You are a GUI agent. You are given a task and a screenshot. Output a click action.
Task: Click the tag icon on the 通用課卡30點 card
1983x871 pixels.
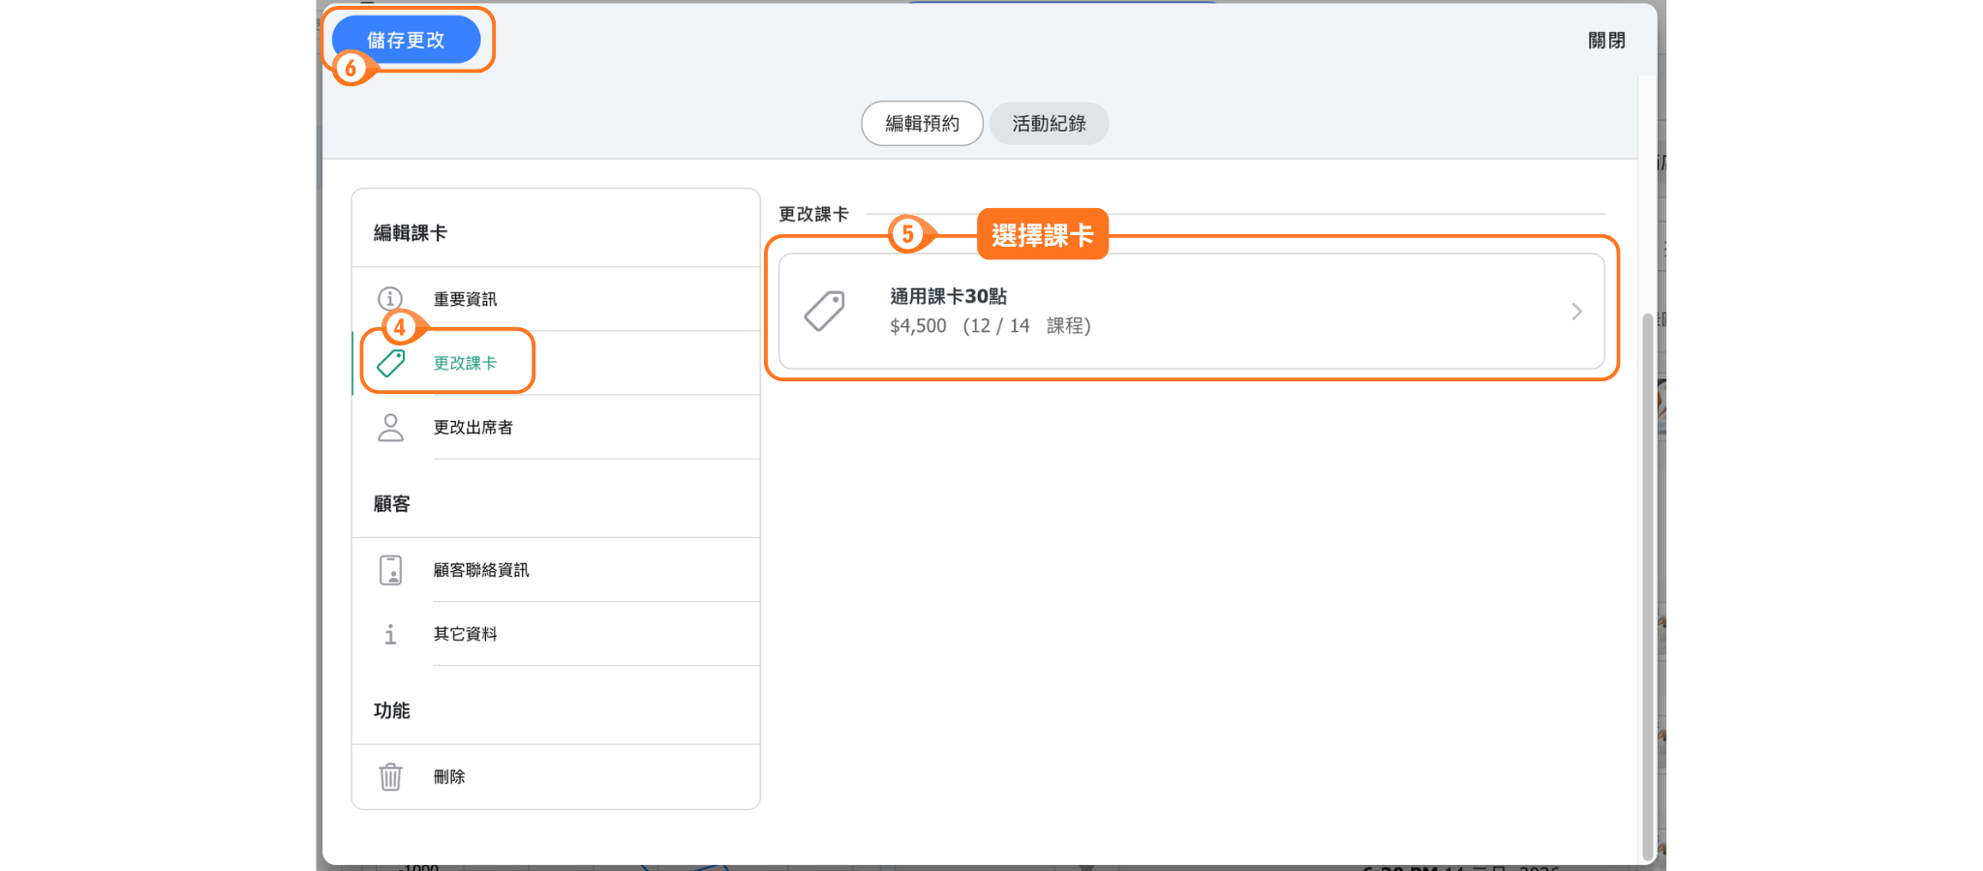tap(825, 312)
